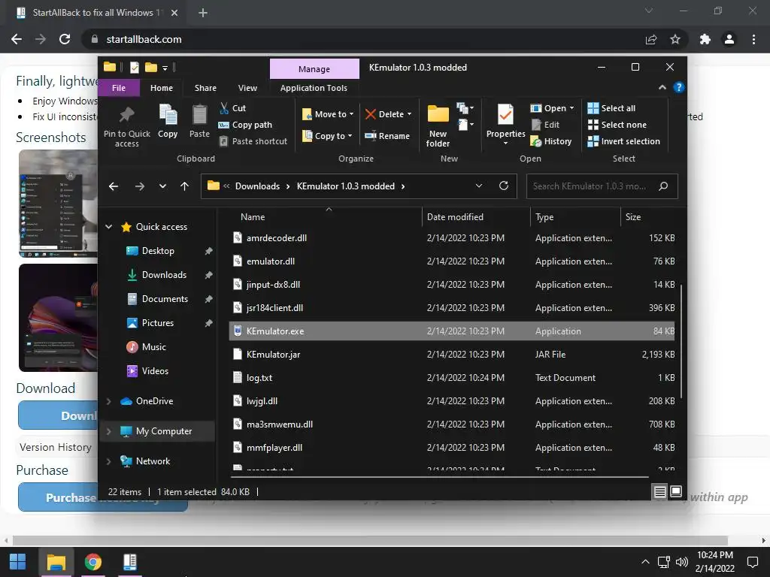Switch to the View ribbon tab
This screenshot has height=577, width=770.
click(247, 88)
